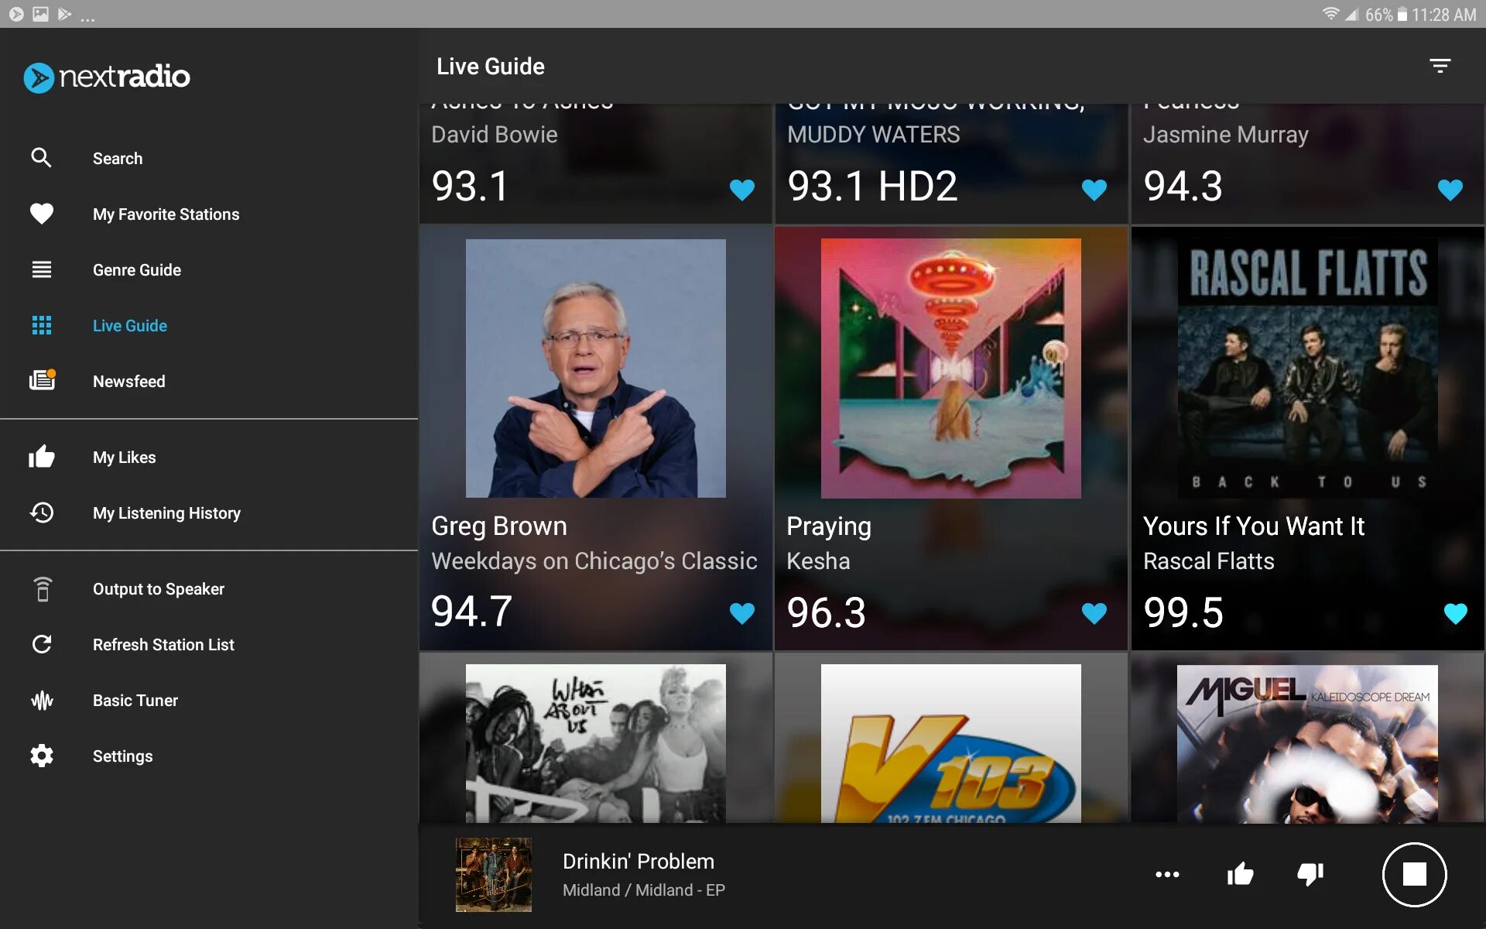
Task: Open the V103 station card
Action: click(x=950, y=738)
